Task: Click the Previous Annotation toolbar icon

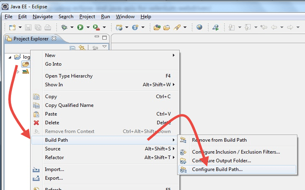Action: tap(247, 27)
